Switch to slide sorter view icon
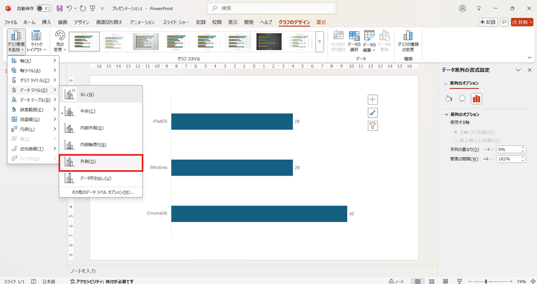The height and width of the screenshot is (284, 537). click(432, 281)
